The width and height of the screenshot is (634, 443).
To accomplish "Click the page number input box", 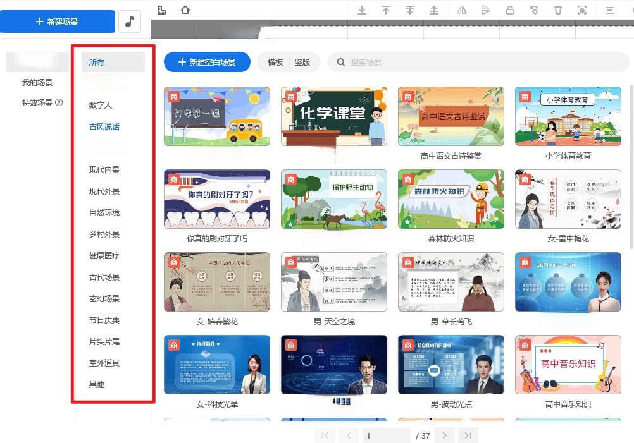I will 387,435.
